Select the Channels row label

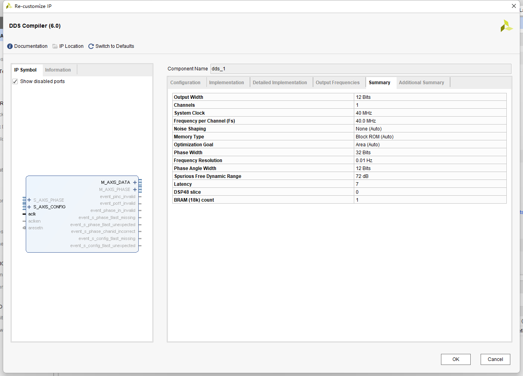tap(184, 105)
